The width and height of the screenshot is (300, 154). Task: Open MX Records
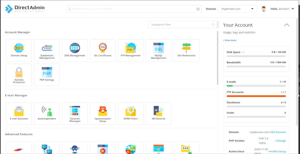[158, 114]
